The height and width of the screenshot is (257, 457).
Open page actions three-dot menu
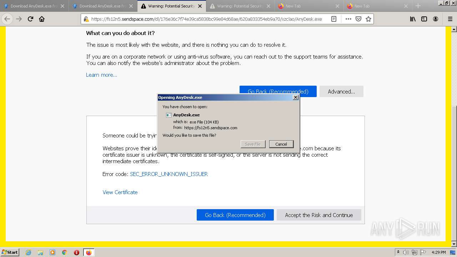(x=348, y=19)
